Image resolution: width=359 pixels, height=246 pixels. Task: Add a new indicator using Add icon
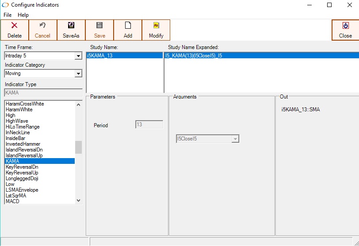pos(128,26)
